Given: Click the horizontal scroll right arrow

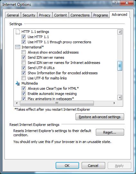Looking at the screenshot, I should tap(114, 103).
